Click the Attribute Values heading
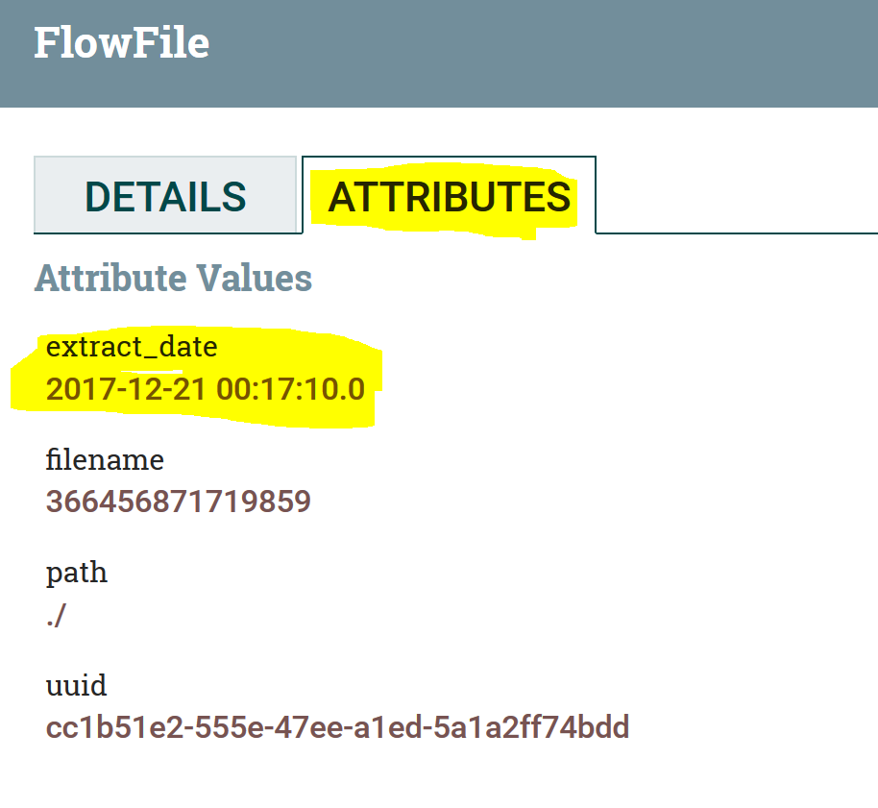Screen dimensions: 878x808 pyautogui.click(x=173, y=279)
